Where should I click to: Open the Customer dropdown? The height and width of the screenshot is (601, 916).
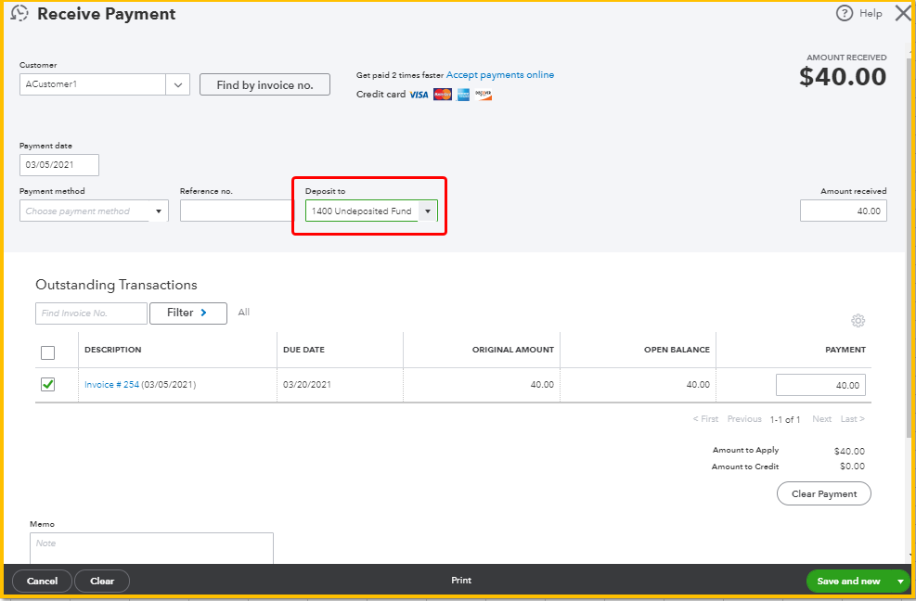177,84
